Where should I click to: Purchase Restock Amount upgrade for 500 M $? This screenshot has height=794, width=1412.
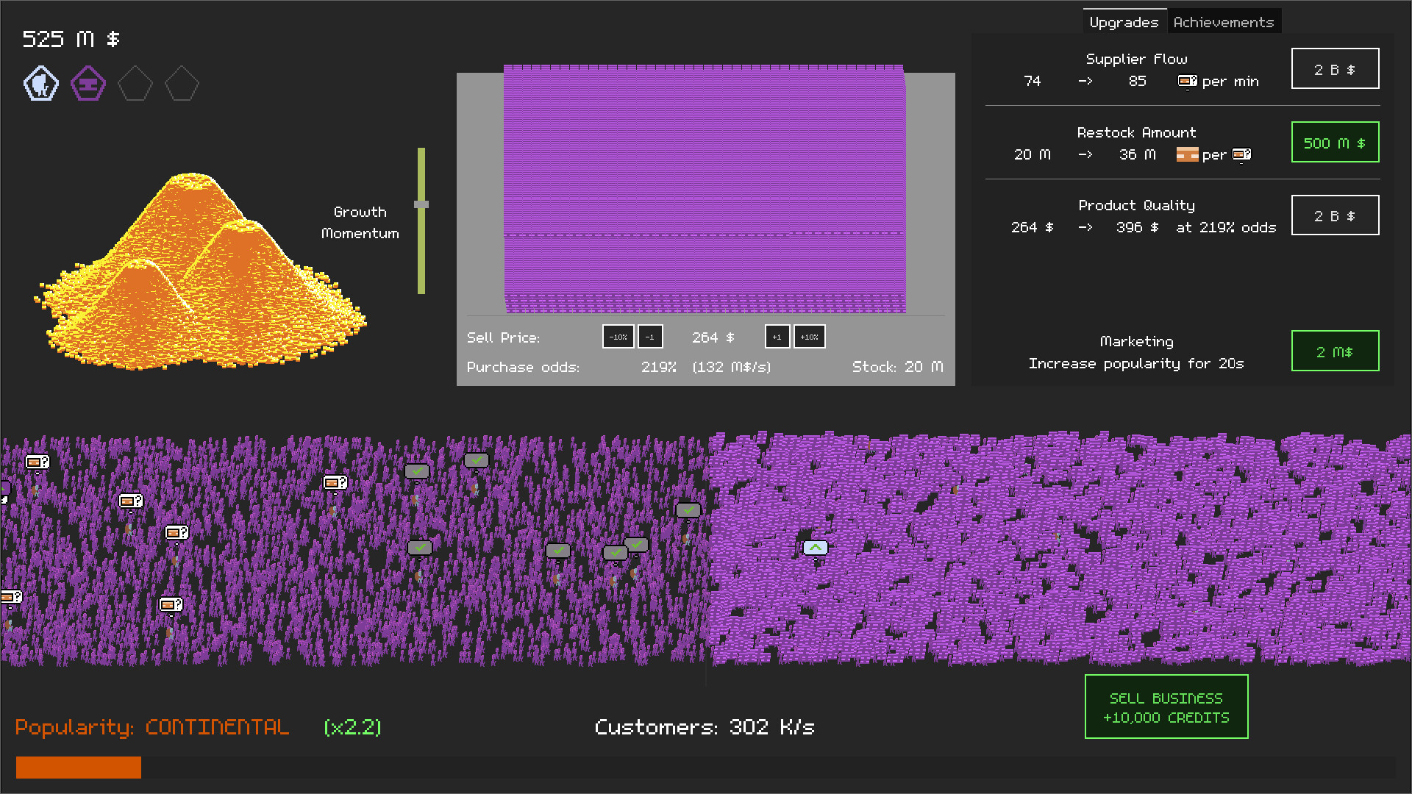pyautogui.click(x=1335, y=143)
